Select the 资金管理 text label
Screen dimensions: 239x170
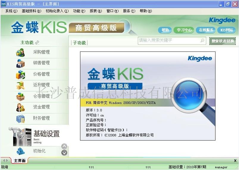click(x=41, y=107)
